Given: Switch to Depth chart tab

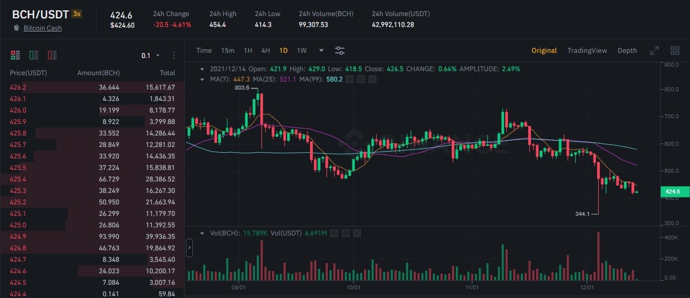Looking at the screenshot, I should [x=627, y=51].
